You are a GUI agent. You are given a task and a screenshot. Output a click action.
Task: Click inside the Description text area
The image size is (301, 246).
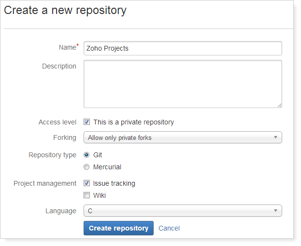click(183, 84)
